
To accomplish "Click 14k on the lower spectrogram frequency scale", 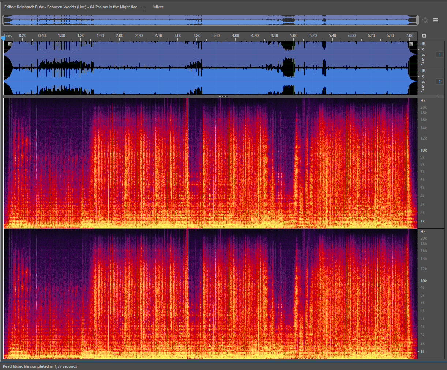I will tap(424, 259).
